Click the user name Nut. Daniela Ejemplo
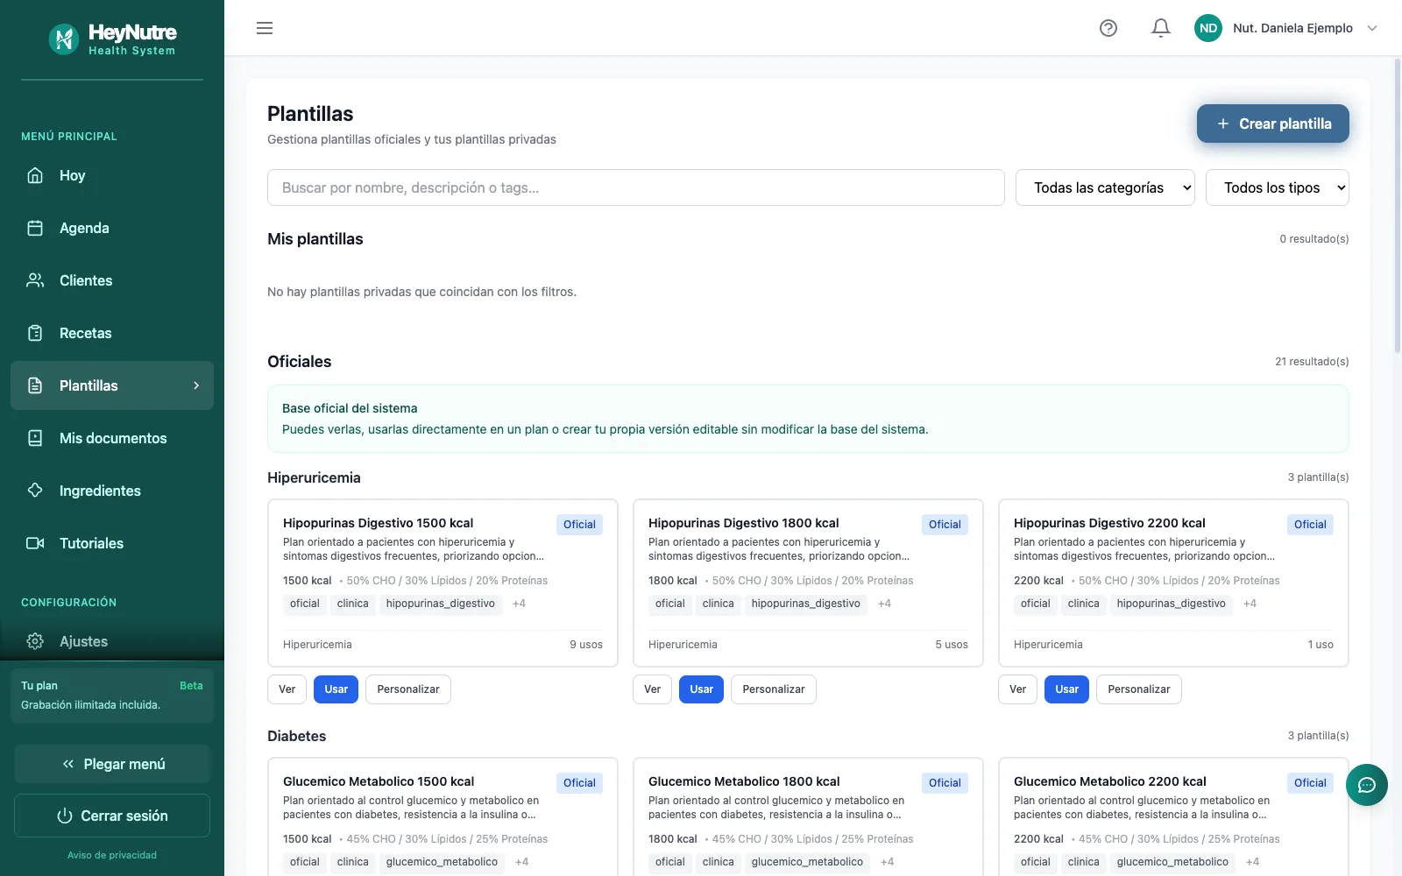The image size is (1402, 876). click(1292, 28)
